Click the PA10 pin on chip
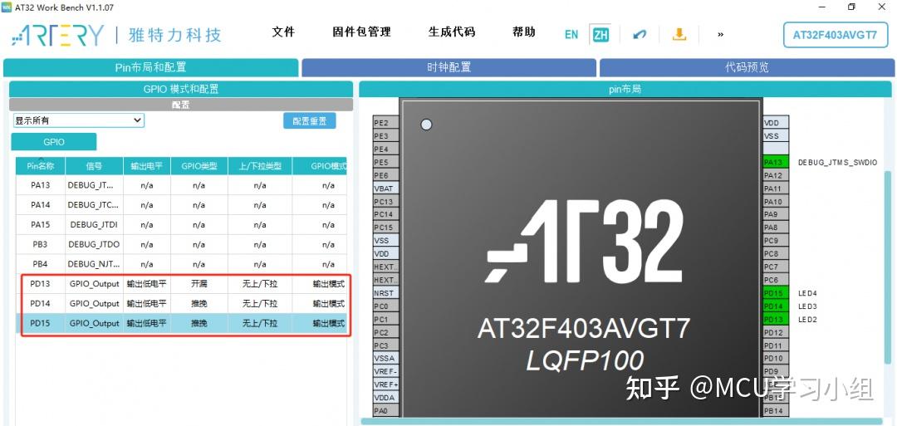The height and width of the screenshot is (426, 897). (x=776, y=202)
